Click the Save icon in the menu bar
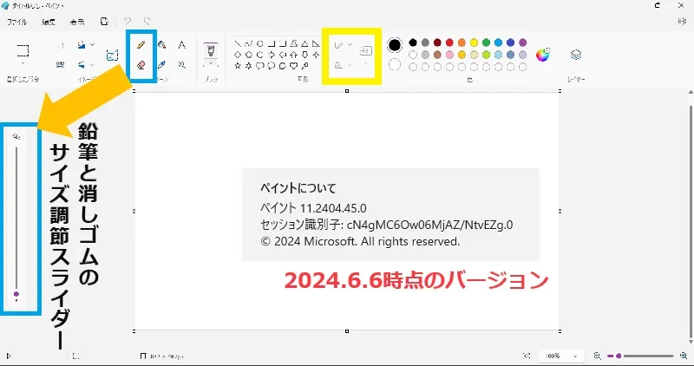The height and width of the screenshot is (366, 694). [104, 21]
